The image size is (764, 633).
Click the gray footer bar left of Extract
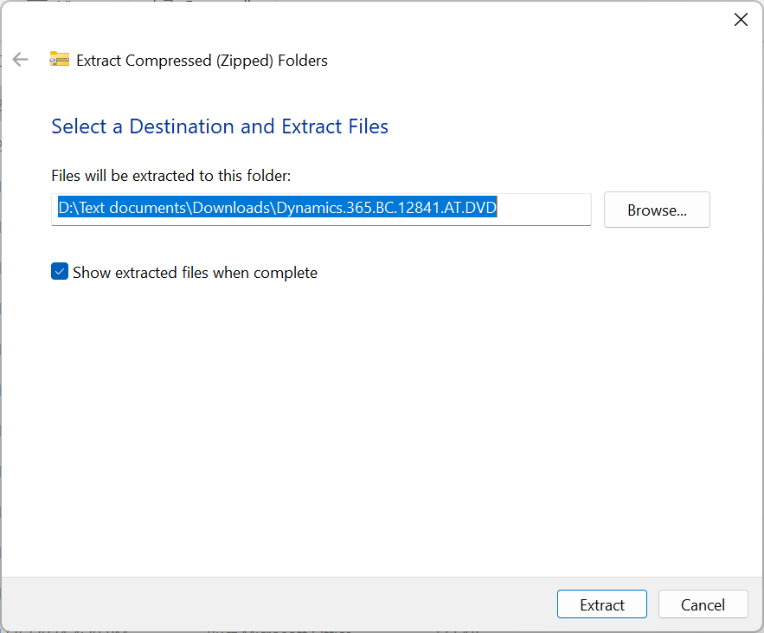277,604
